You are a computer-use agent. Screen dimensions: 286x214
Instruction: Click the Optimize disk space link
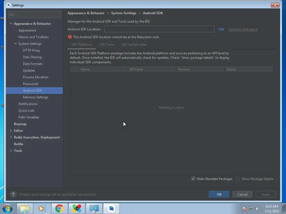pyautogui.click(x=243, y=29)
